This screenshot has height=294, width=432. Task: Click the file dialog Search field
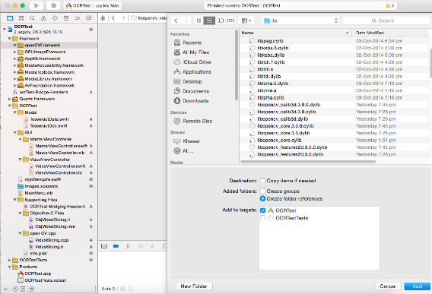386,21
